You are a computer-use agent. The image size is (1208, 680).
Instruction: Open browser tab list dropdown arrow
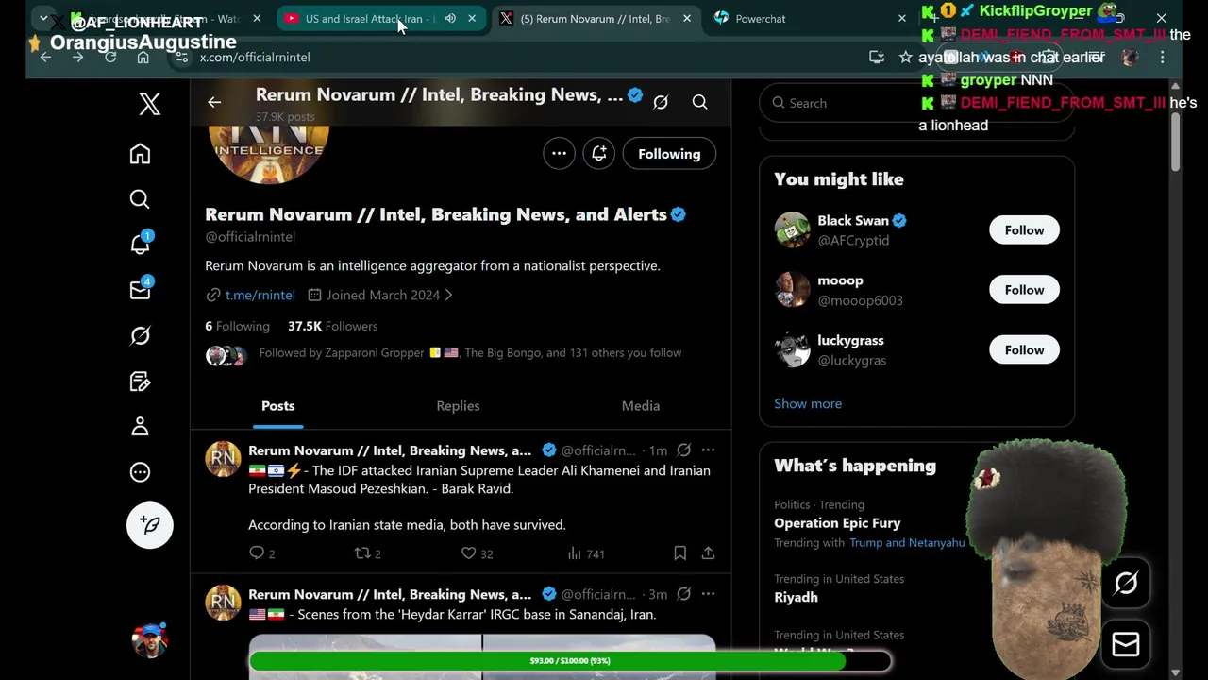pos(43,18)
